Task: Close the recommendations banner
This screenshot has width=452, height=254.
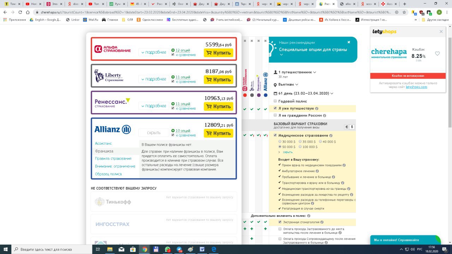Action: point(349,42)
